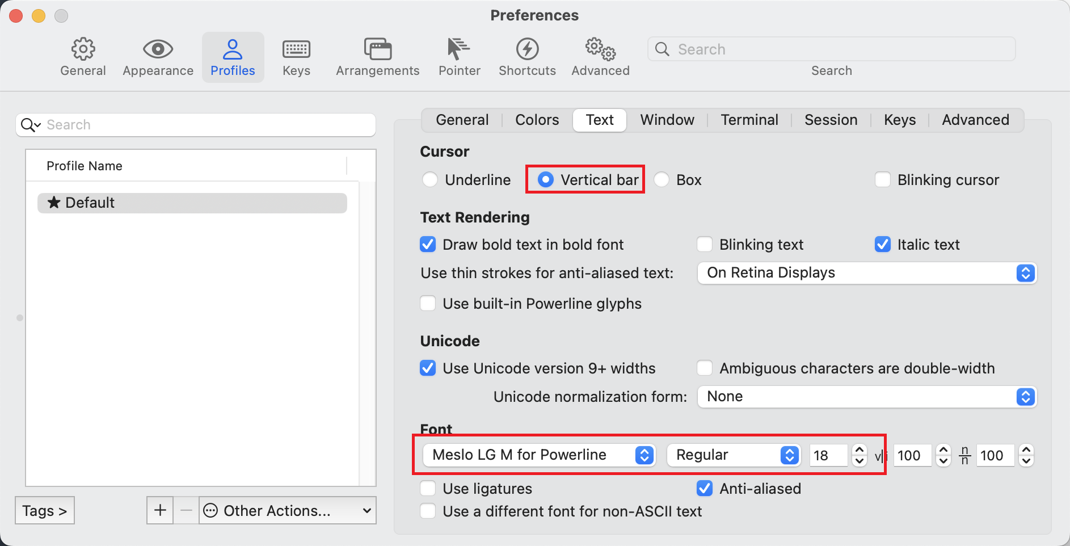Screen dimensions: 1070x546
Task: Open the Regular font style dropdown
Action: tap(734, 455)
